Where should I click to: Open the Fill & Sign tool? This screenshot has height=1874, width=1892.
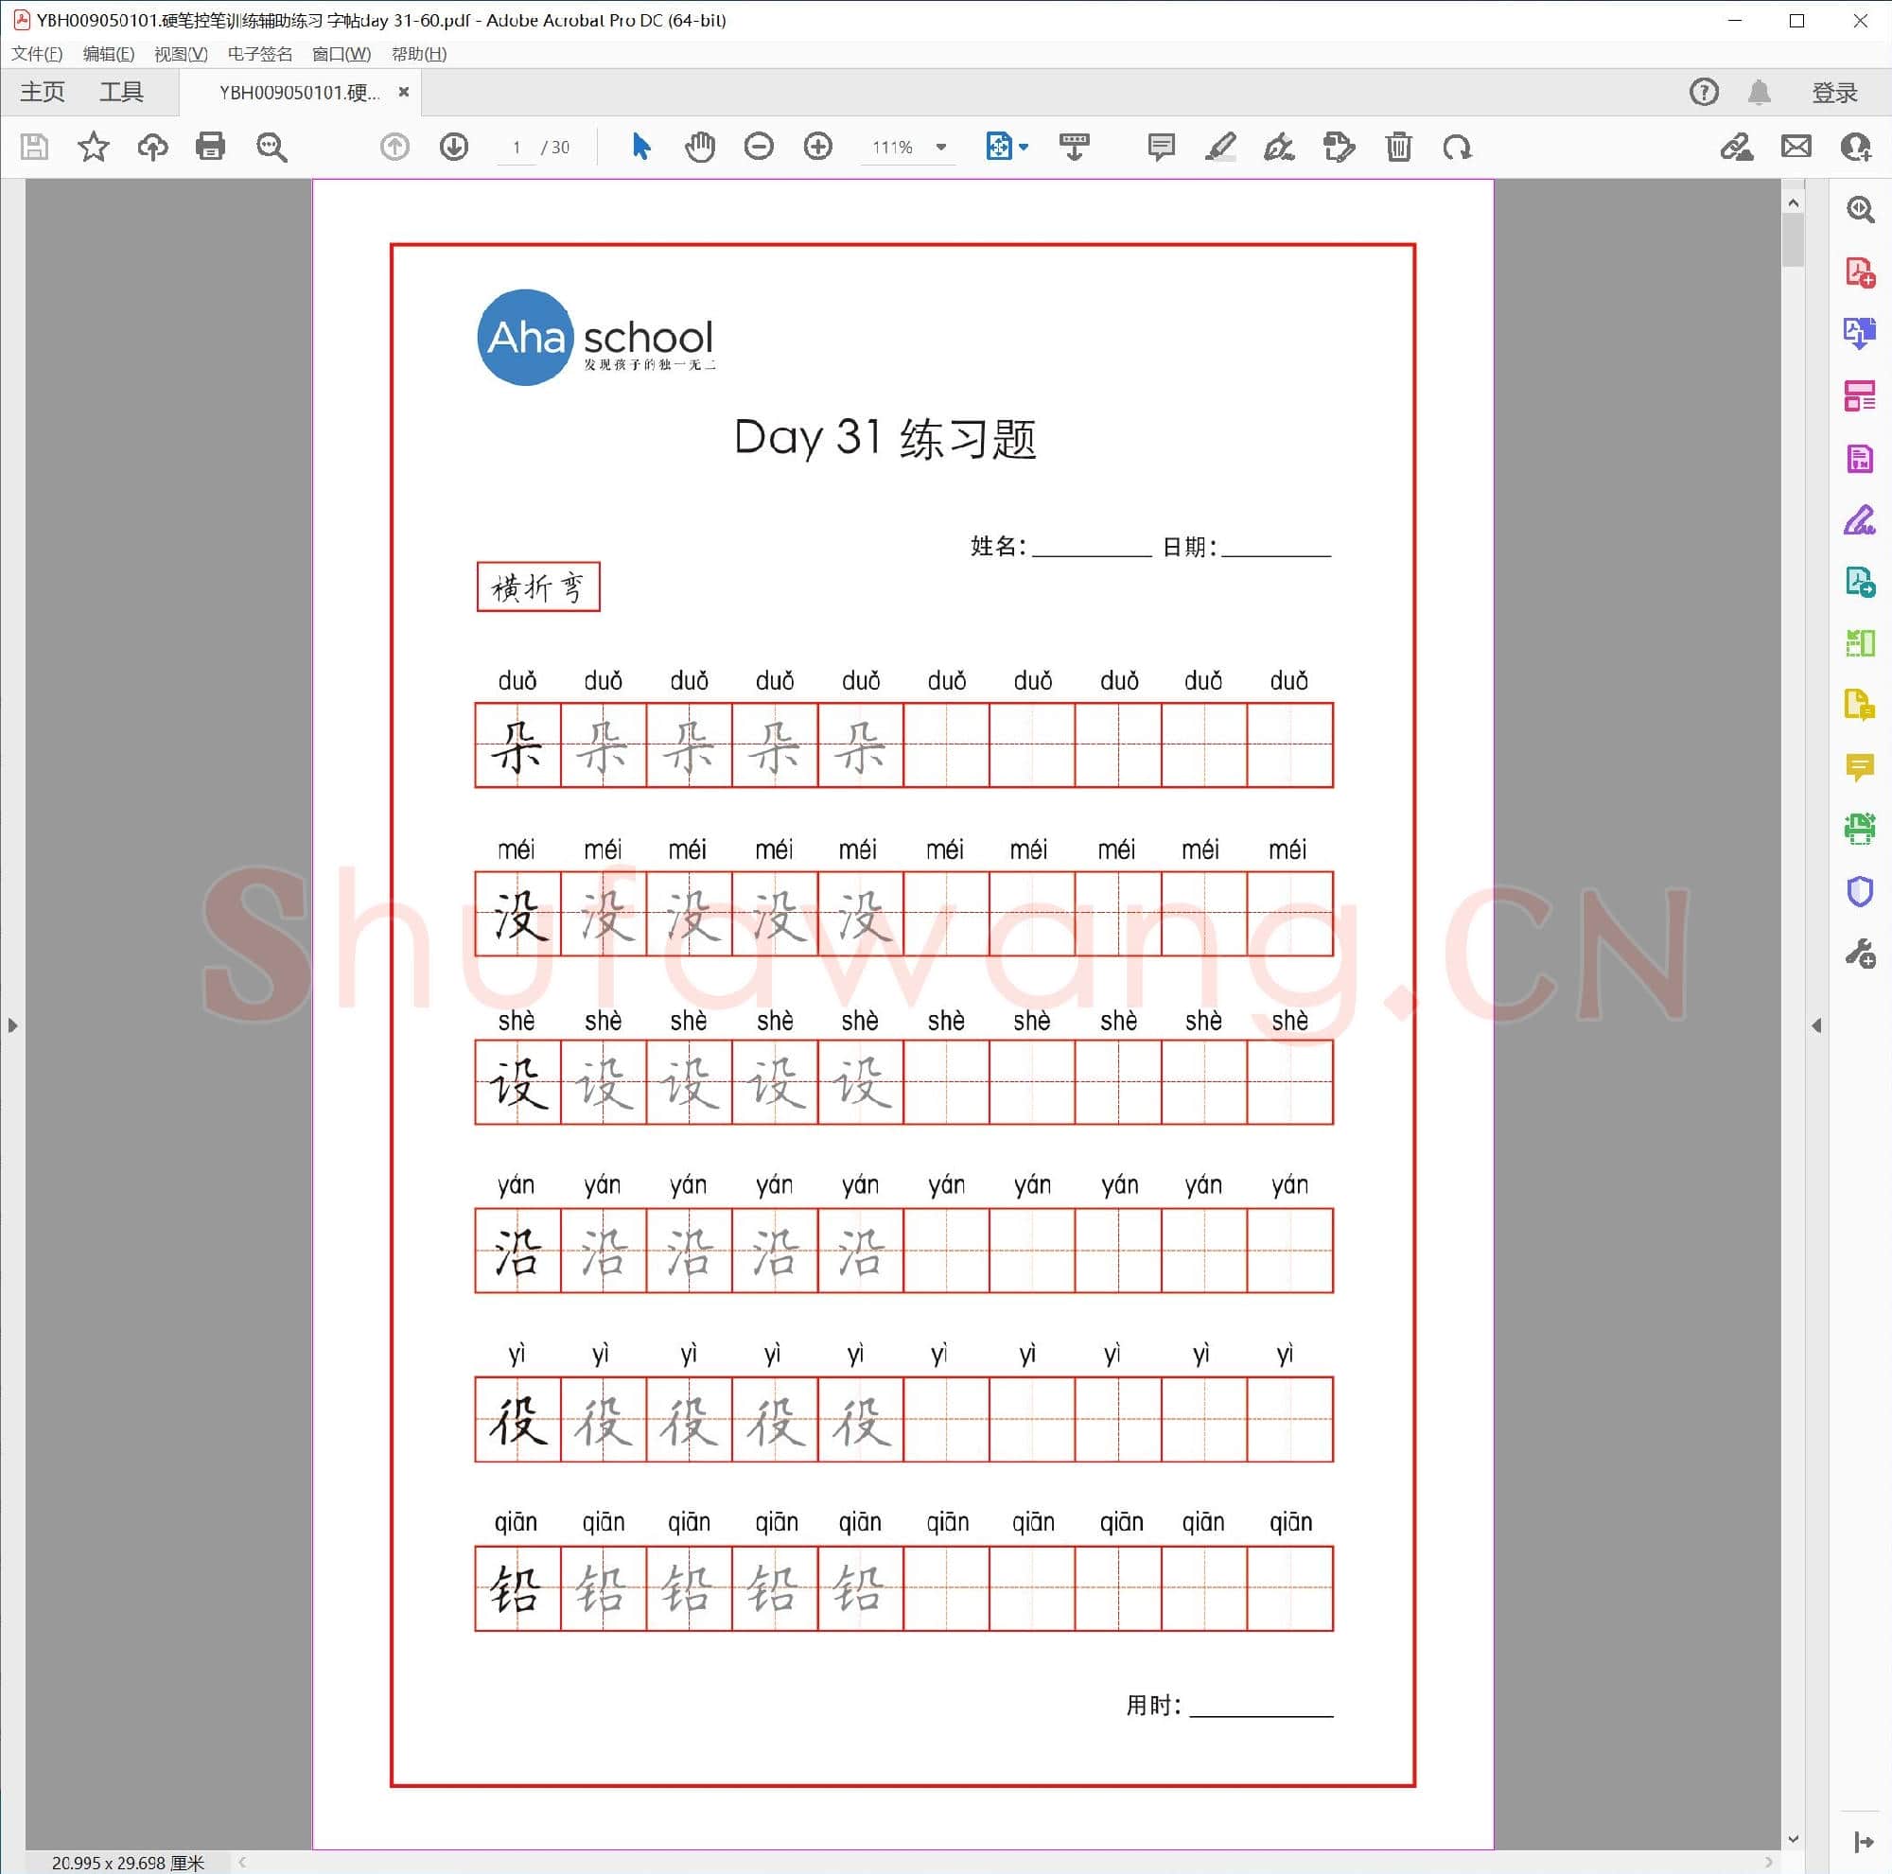point(1860,522)
